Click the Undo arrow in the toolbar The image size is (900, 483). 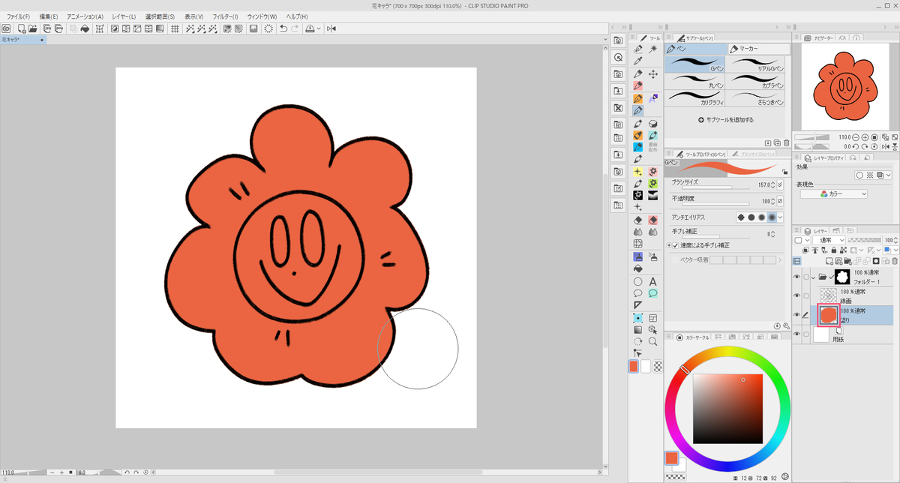click(283, 28)
